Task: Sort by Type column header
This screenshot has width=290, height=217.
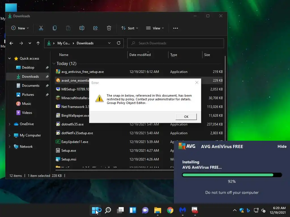Action: (174, 55)
